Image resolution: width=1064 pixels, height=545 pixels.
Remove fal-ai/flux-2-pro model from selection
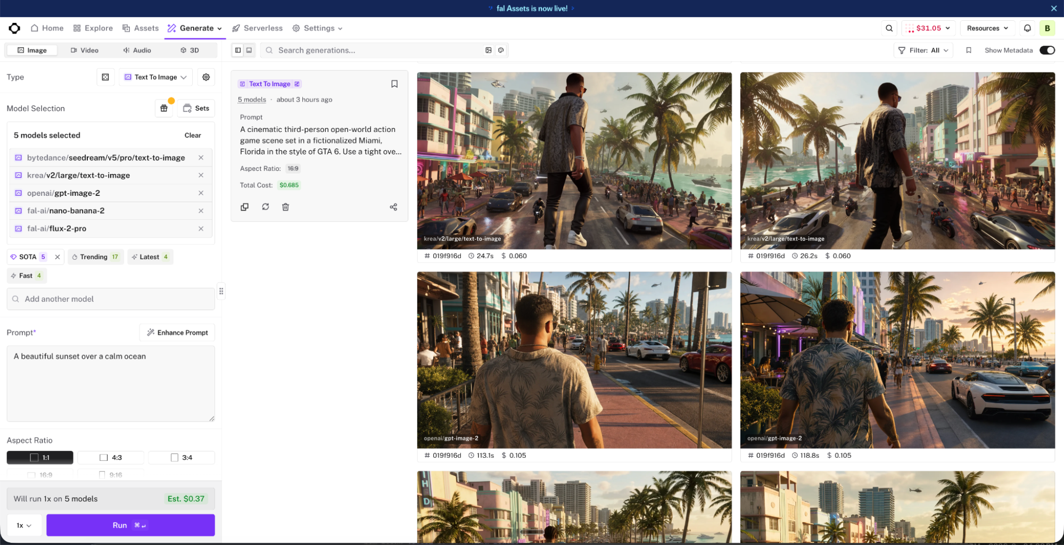click(x=201, y=228)
